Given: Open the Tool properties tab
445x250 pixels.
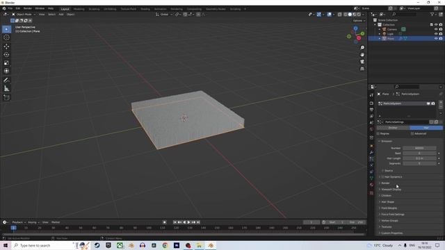Looking at the screenshot, I should click(371, 95).
